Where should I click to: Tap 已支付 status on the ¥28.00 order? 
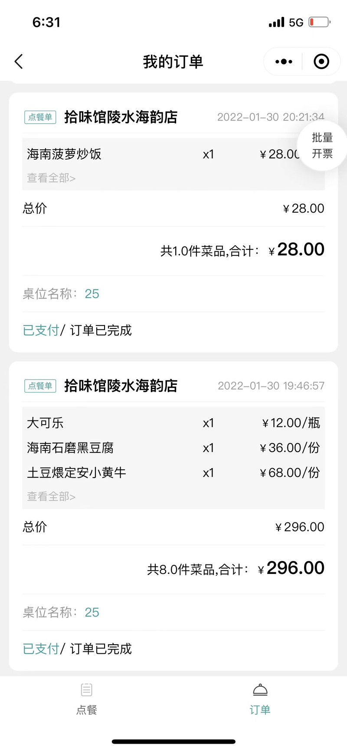tap(41, 331)
